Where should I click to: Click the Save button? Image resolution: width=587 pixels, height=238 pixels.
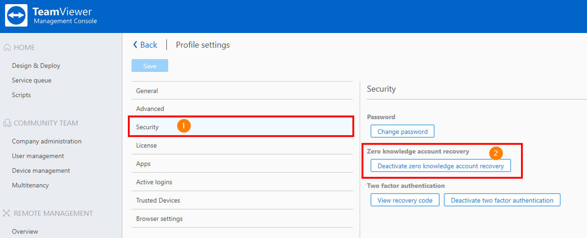pyautogui.click(x=150, y=66)
